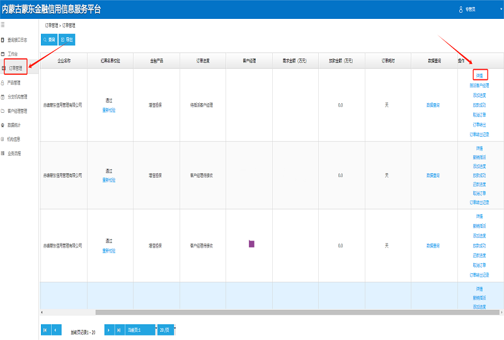Go to the previous page of records
This screenshot has height=340, width=504.
pyautogui.click(x=56, y=330)
